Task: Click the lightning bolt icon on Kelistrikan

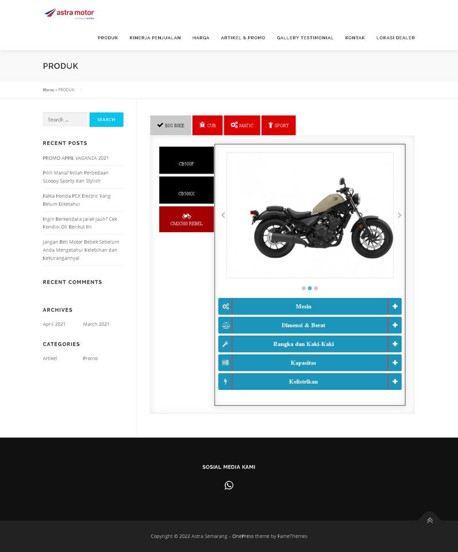Action: (x=225, y=382)
